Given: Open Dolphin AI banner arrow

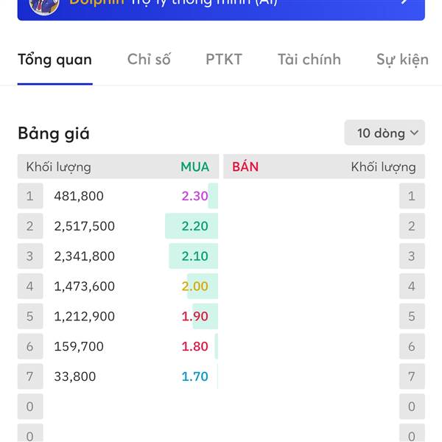Looking at the screenshot, I should pyautogui.click(x=404, y=2).
